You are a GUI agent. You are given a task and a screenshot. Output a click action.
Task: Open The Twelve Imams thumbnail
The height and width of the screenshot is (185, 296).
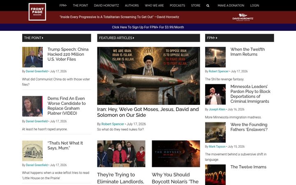point(215,175)
